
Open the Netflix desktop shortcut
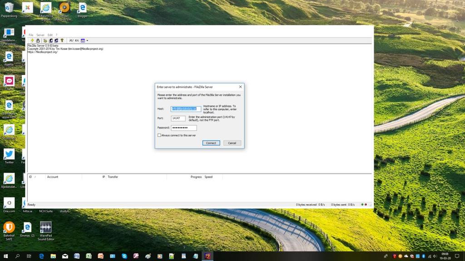click(x=9, y=58)
